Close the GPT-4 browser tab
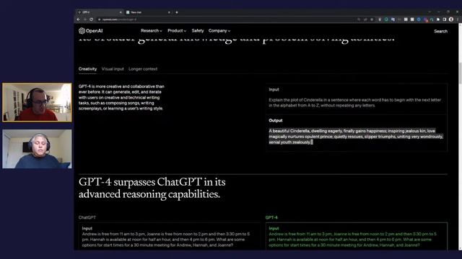Viewport: 462px width, 259px height. point(121,12)
